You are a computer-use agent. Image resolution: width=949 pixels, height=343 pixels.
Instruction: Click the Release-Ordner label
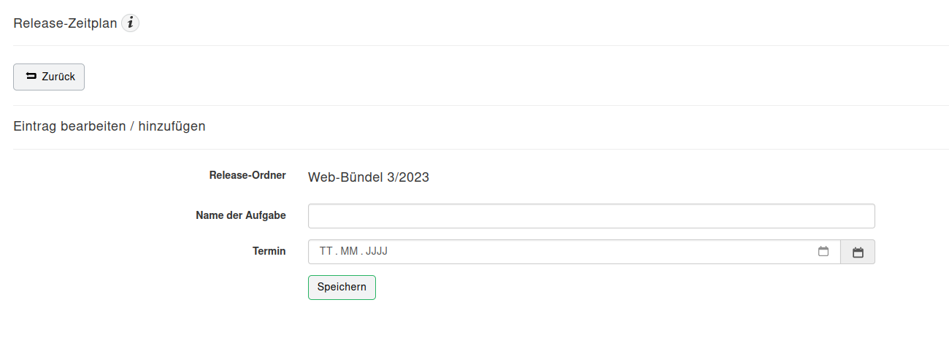point(247,175)
